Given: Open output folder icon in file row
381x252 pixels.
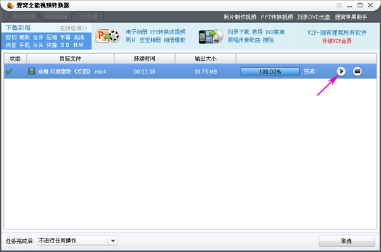Looking at the screenshot, I should pos(357,72).
